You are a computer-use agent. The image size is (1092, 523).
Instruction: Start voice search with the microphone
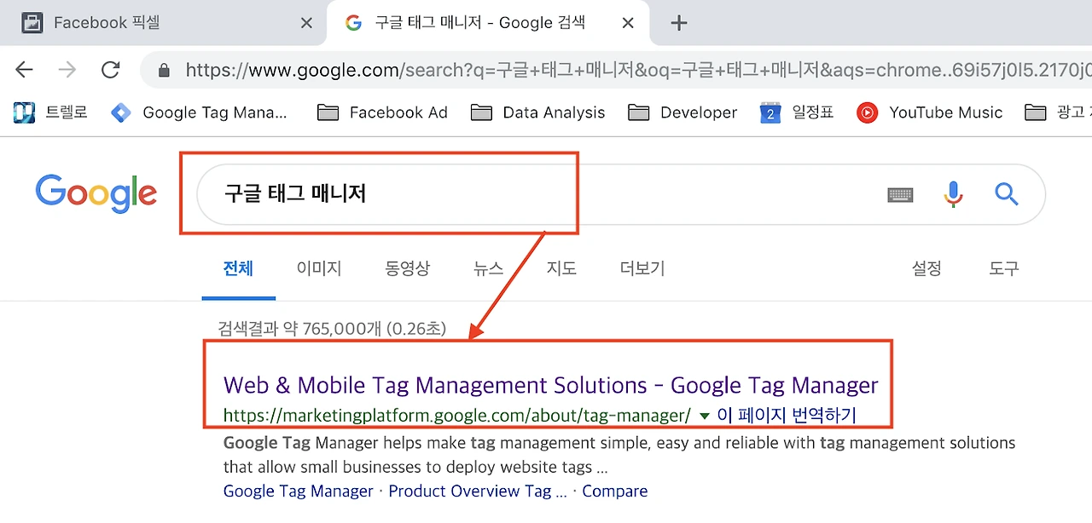(x=953, y=195)
